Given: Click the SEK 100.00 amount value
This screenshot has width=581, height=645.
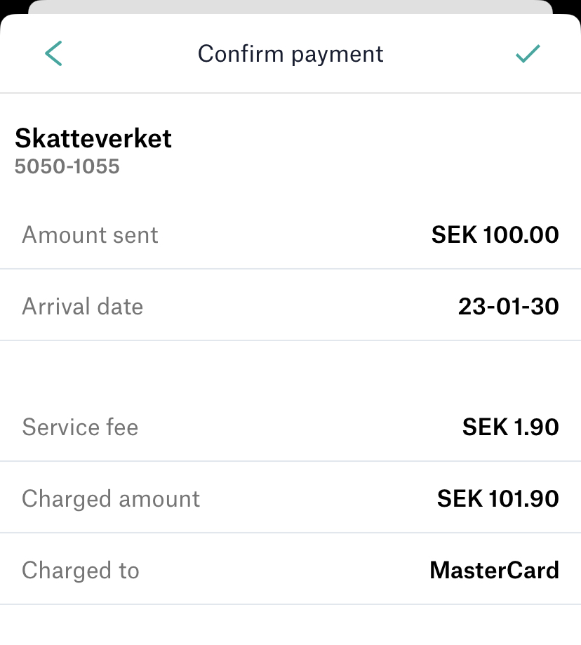Looking at the screenshot, I should coord(495,234).
